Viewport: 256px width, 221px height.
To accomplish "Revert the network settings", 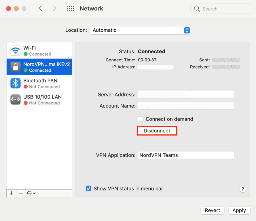I will coord(212,210).
